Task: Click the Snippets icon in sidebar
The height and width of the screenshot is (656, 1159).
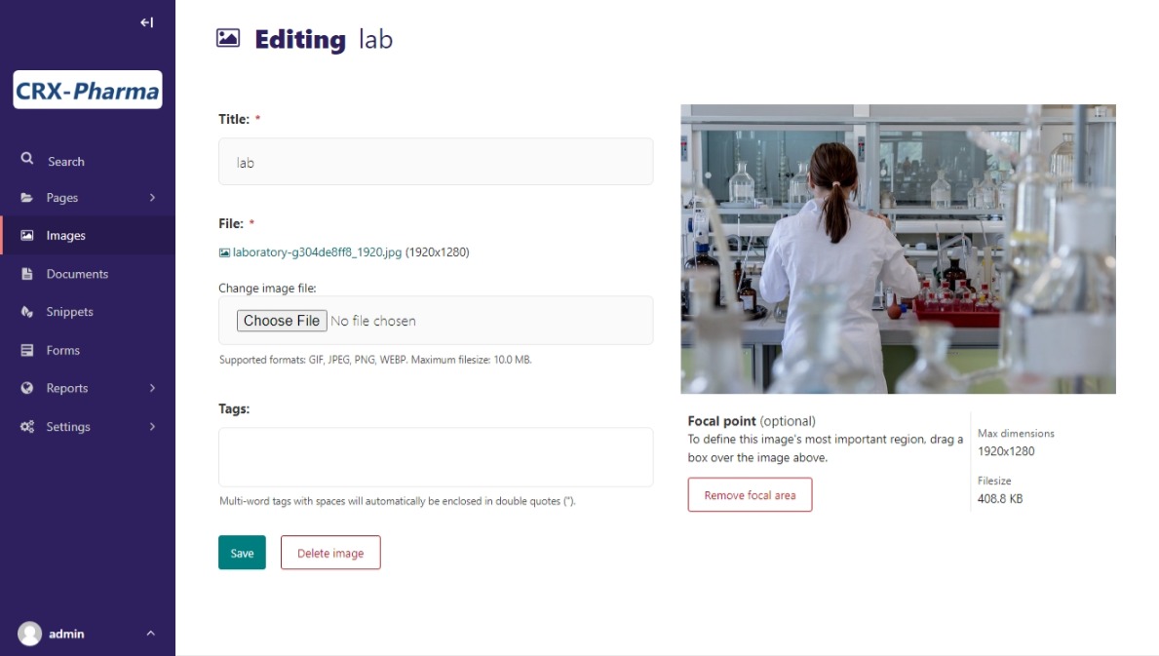Action: (x=27, y=312)
